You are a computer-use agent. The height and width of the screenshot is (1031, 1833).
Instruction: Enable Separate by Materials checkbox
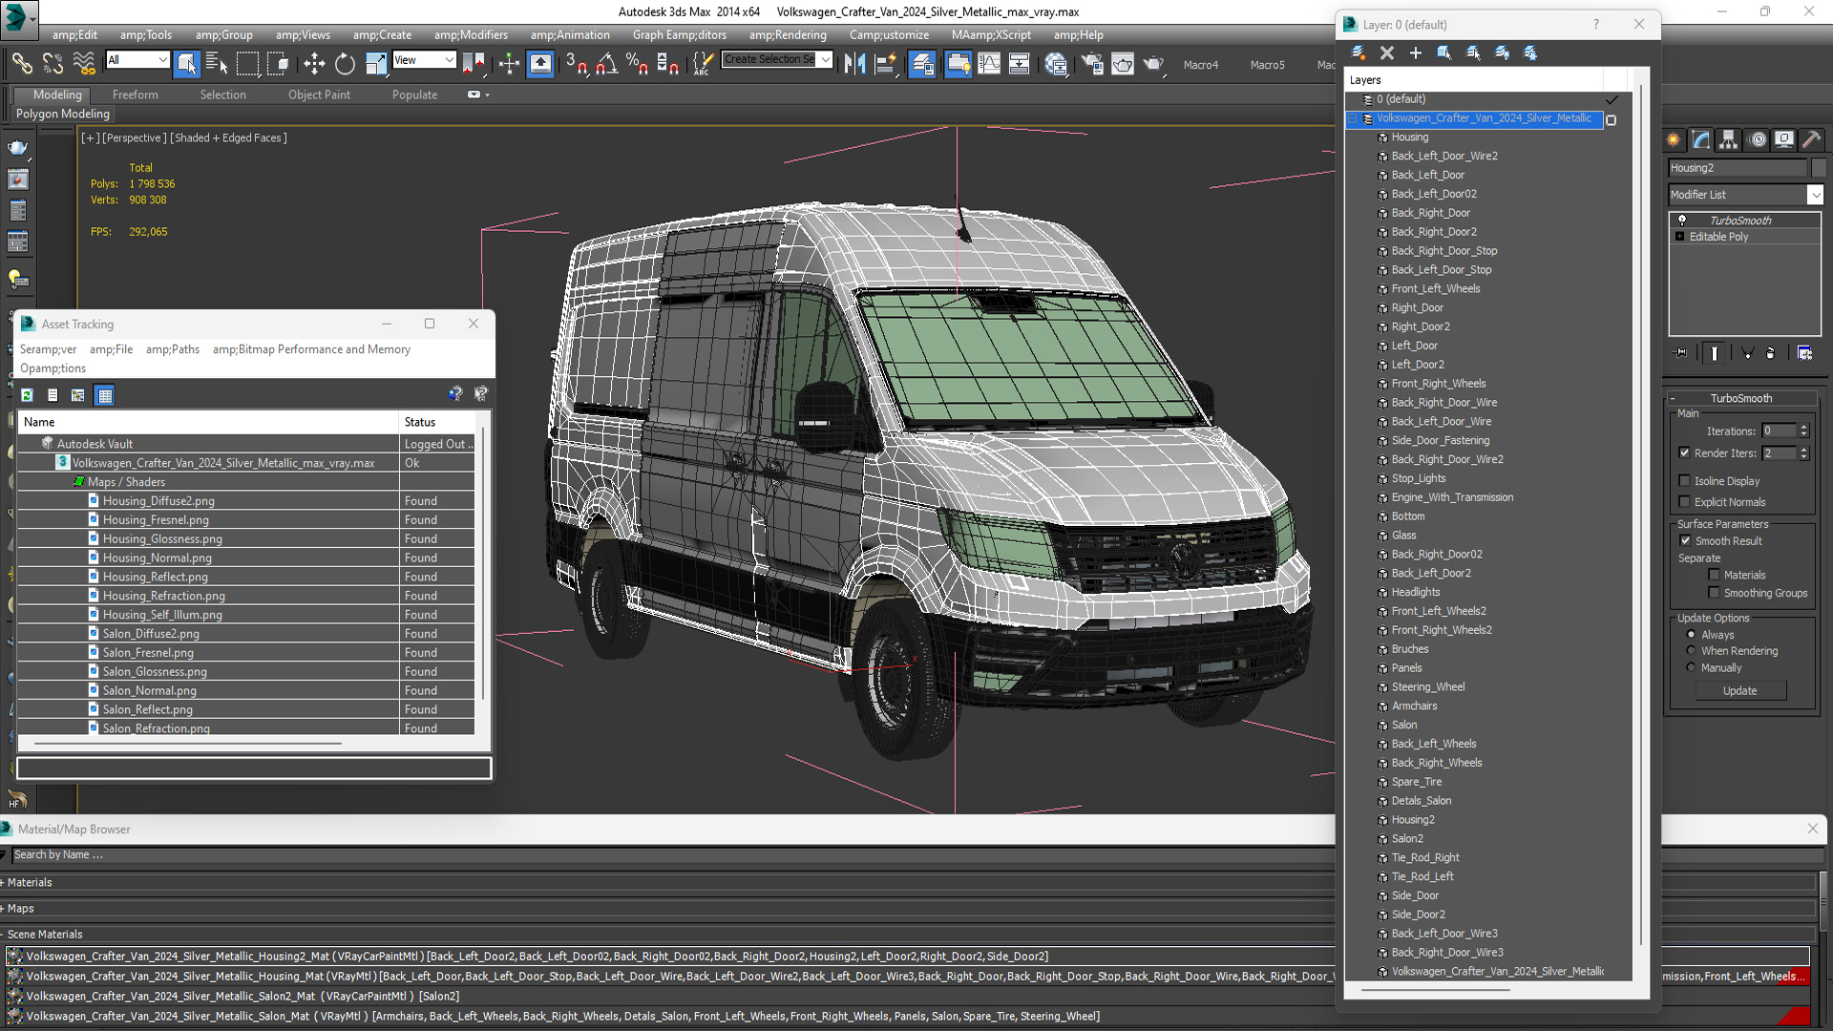(1714, 575)
